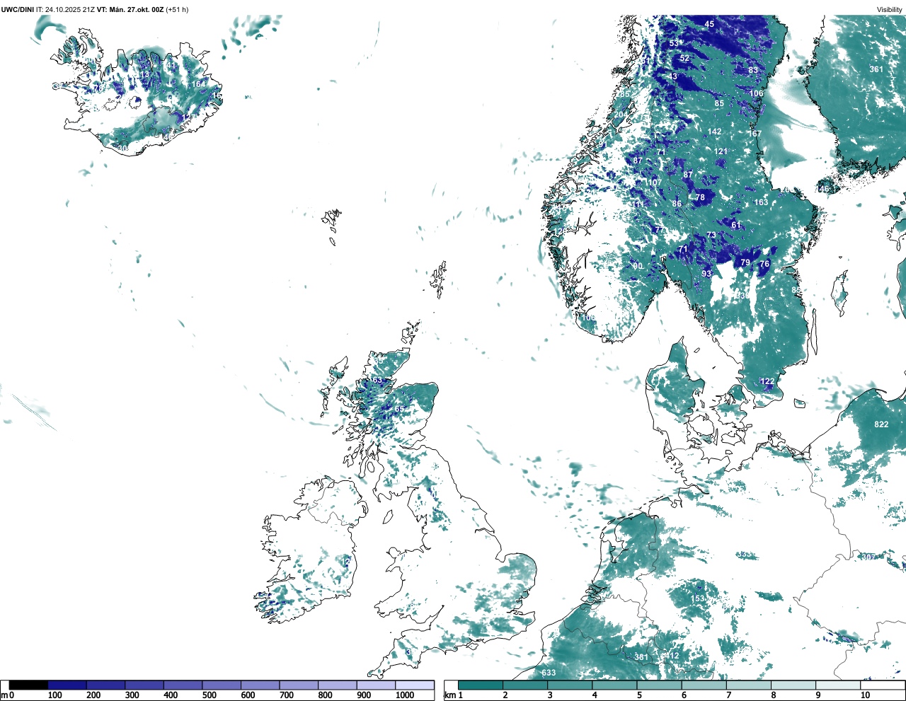
Task: Click the '83' value near Swedish coast
Action: [753, 70]
